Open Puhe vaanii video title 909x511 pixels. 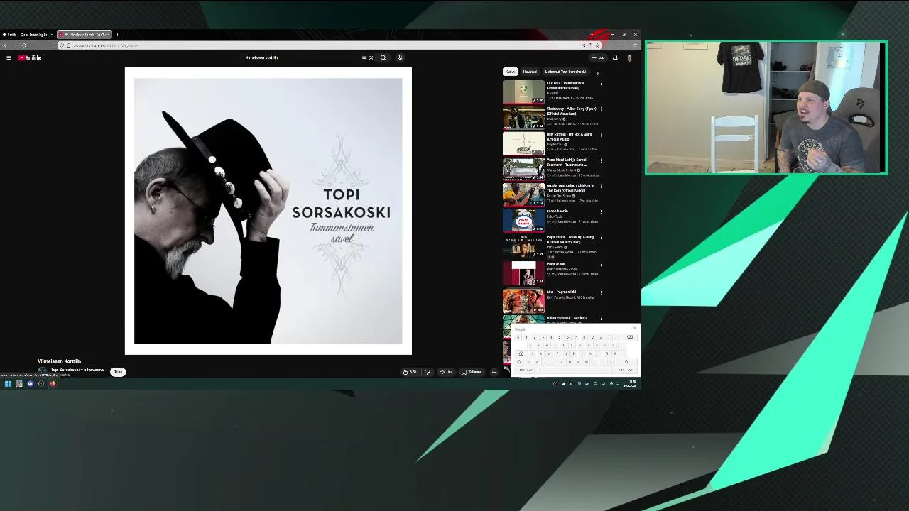coord(556,264)
